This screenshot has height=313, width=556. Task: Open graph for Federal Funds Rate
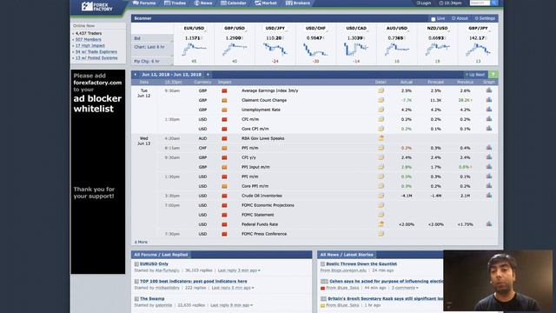point(489,224)
